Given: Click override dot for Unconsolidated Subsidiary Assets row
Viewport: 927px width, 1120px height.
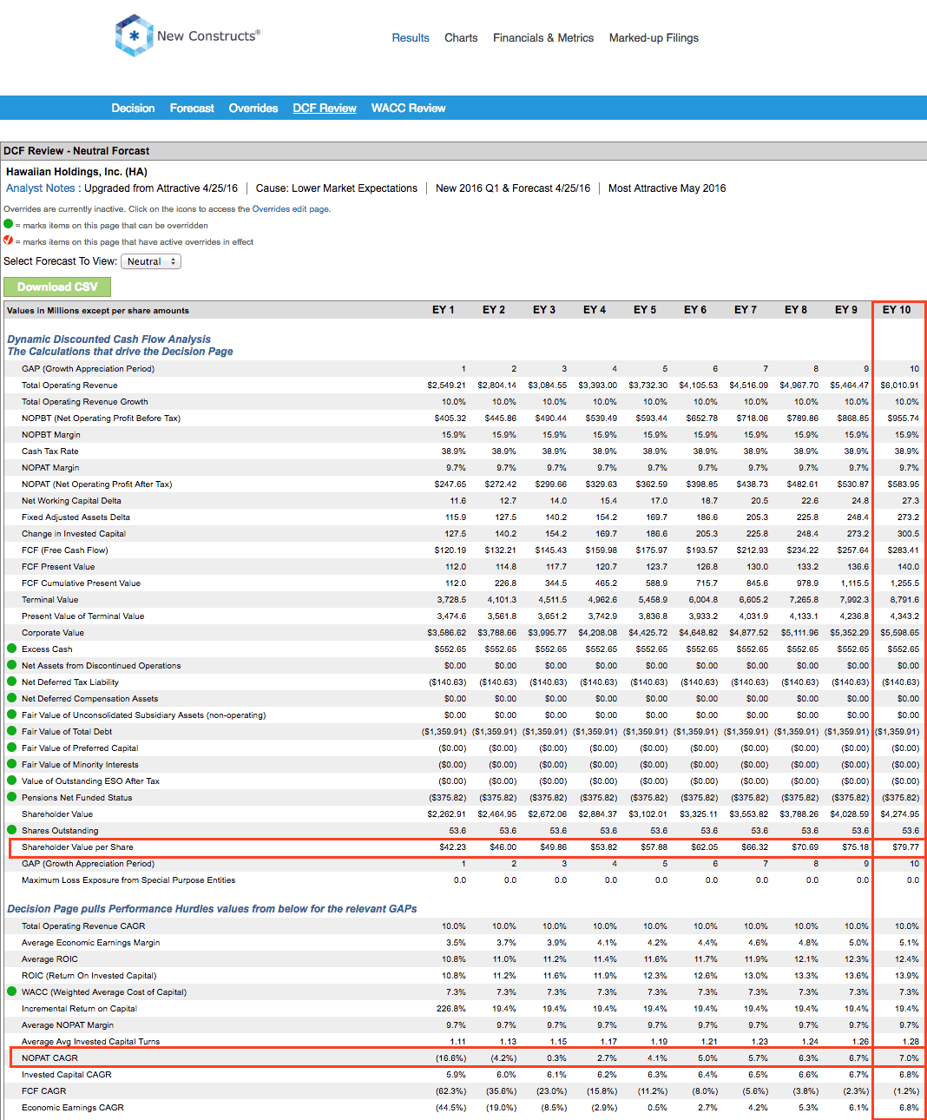Looking at the screenshot, I should coord(12,715).
